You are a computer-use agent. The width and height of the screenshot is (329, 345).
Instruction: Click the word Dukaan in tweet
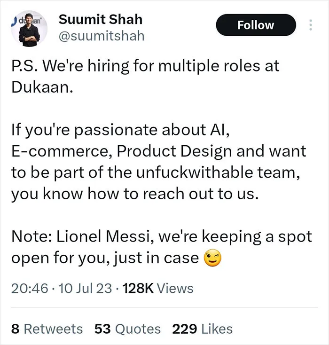tap(42, 87)
